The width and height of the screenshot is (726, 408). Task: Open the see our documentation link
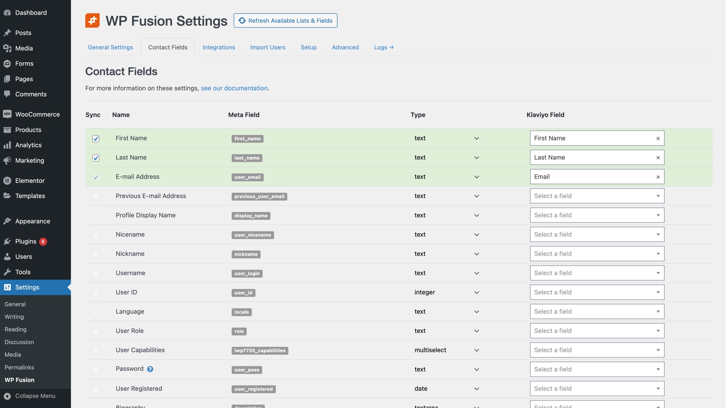[234, 88]
